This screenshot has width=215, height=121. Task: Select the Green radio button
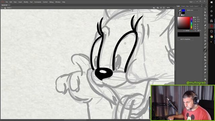pyautogui.click(x=194, y=26)
